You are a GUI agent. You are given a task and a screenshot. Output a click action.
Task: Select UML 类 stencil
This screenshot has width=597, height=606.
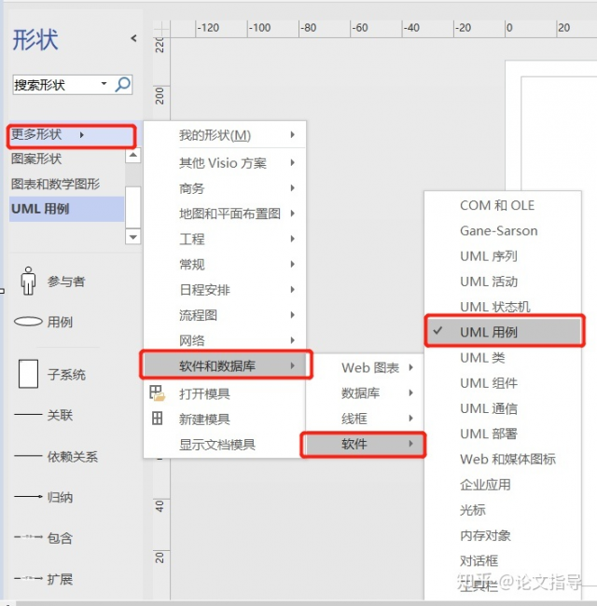[x=503, y=357]
